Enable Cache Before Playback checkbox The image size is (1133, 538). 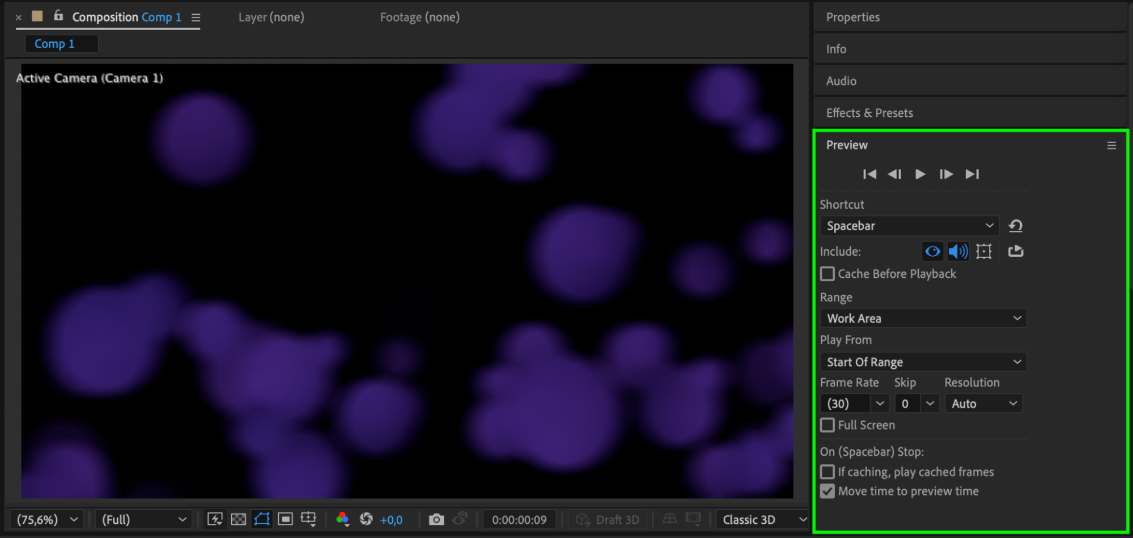coord(828,274)
